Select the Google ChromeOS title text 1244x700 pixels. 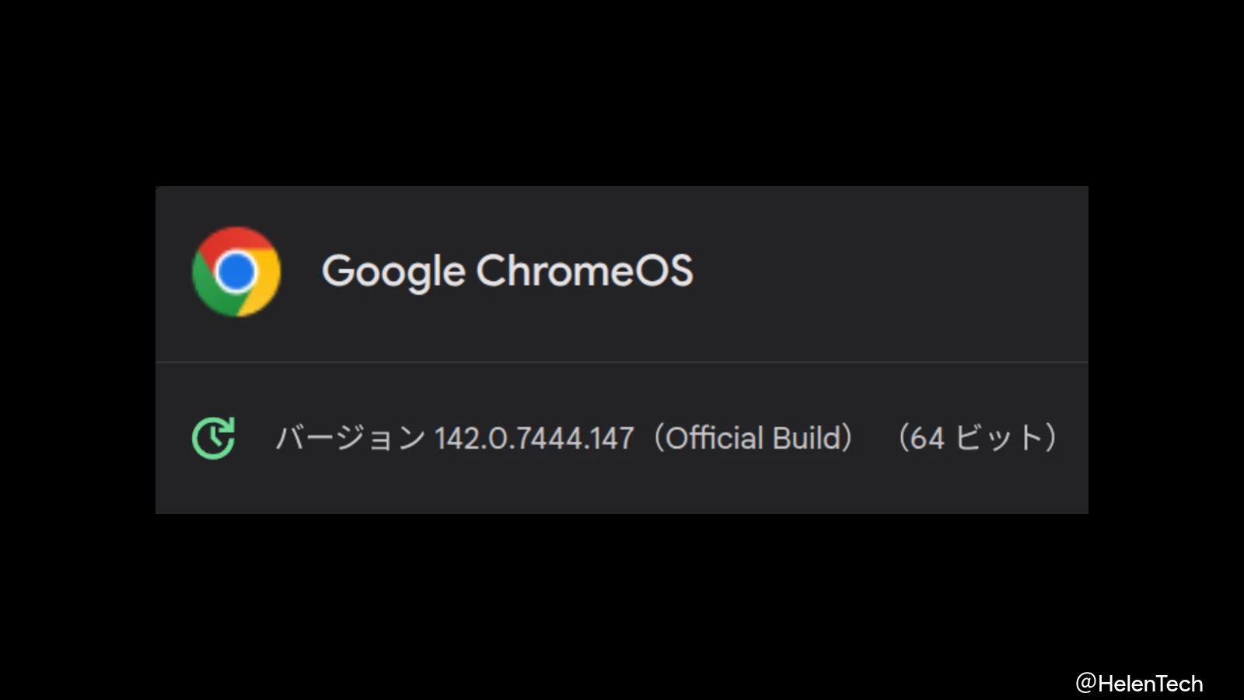[x=508, y=271]
